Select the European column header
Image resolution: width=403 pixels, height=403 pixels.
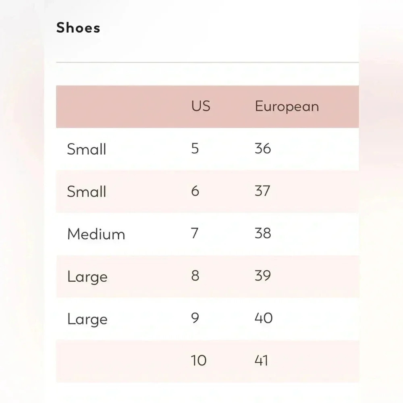[287, 106]
